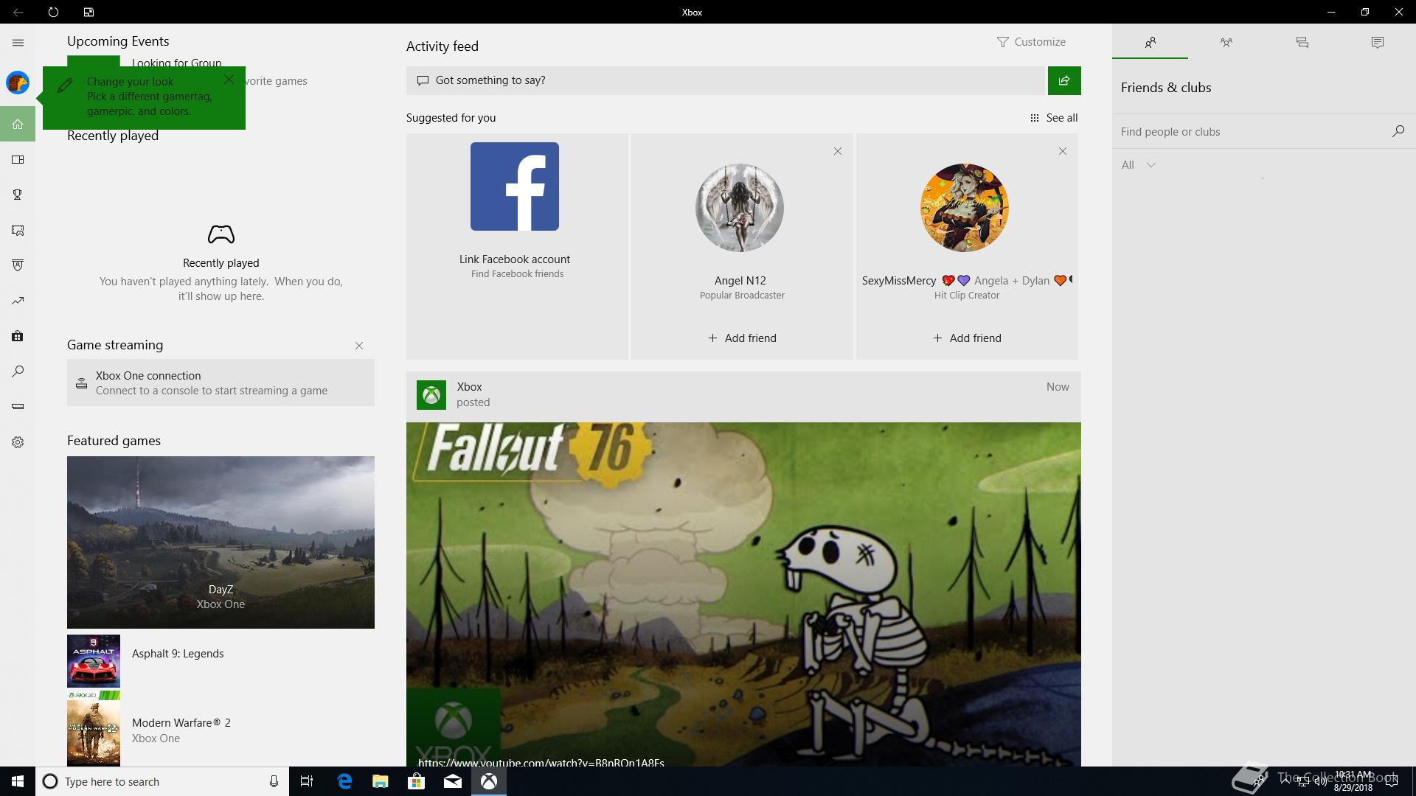Open Microsoft Store from taskbar
Screen dimensions: 1416x796
pos(416,781)
